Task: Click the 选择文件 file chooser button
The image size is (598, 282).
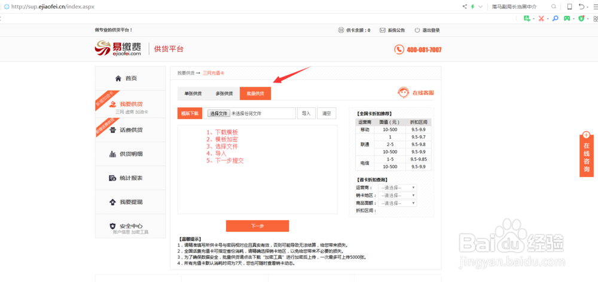Action: point(218,113)
